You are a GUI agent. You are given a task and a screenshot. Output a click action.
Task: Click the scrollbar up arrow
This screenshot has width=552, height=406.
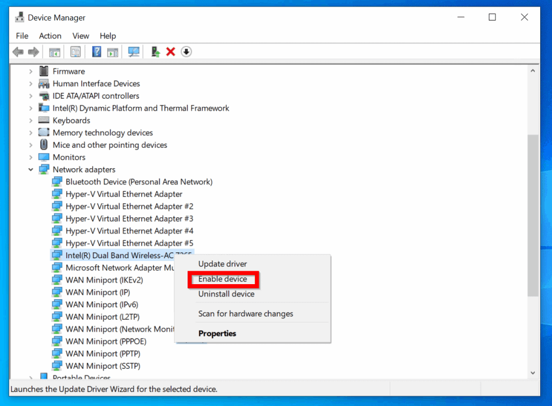point(533,71)
